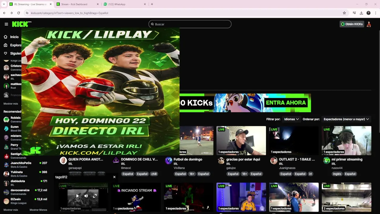380x214 pixels.
Task: Open 'DOMINGO DE CHILL V...' stream title
Action: pyautogui.click(x=139, y=159)
